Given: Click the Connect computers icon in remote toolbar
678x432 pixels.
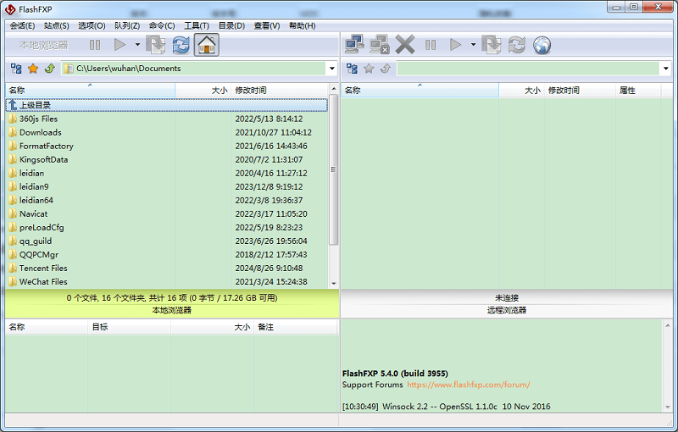Looking at the screenshot, I should click(x=355, y=45).
